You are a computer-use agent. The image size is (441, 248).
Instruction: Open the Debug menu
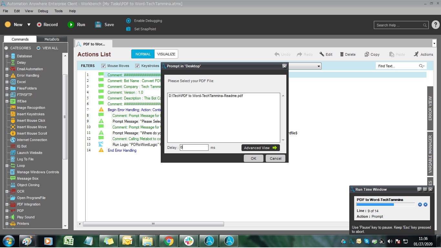[x=43, y=11]
